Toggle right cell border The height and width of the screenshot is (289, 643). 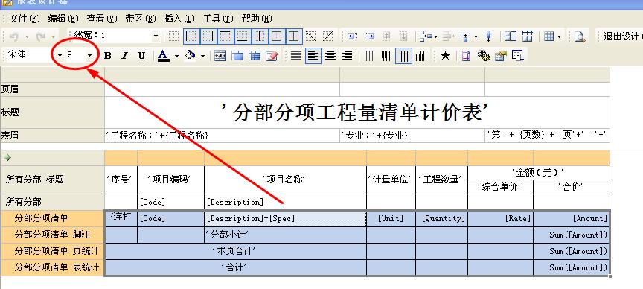coord(208,36)
